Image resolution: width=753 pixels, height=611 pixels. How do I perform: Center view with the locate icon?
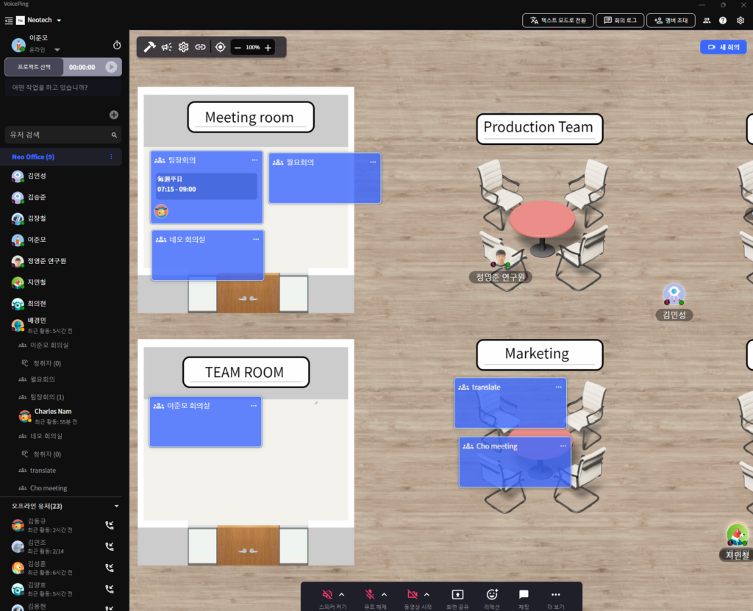[221, 46]
